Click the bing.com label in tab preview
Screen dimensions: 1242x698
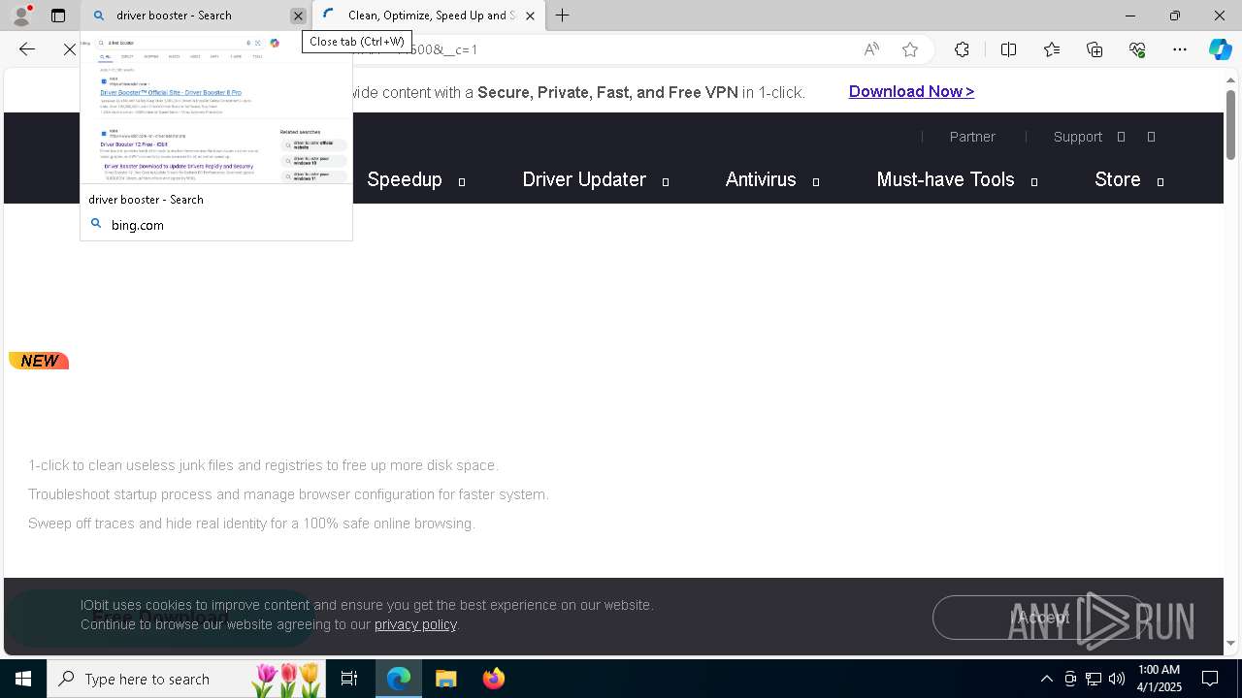[138, 225]
